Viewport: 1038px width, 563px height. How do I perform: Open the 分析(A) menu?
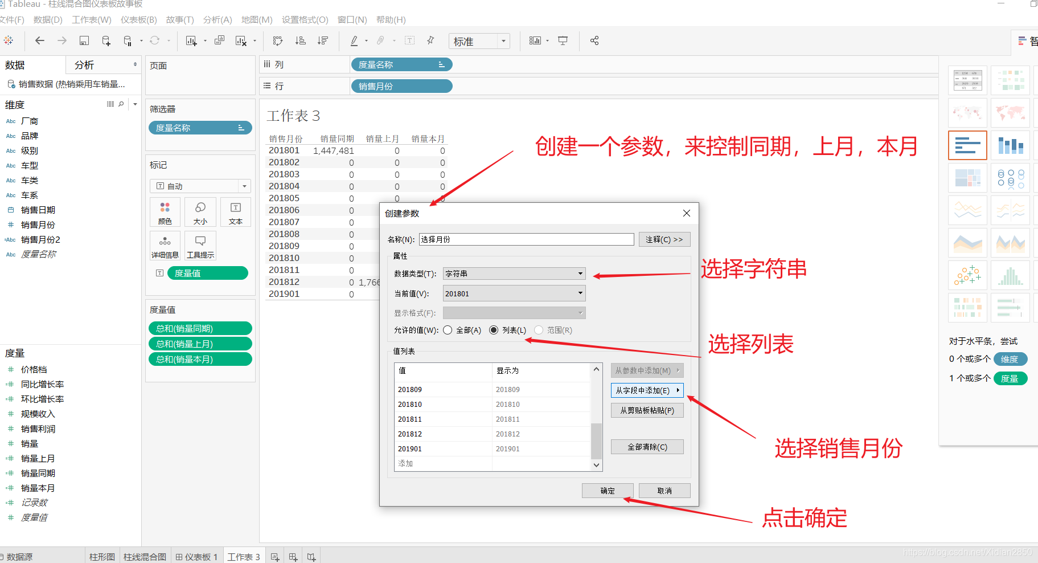tap(218, 19)
